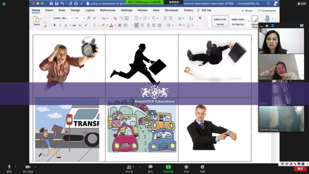
Task: Click the Comments button in Word
Action: click(x=267, y=11)
